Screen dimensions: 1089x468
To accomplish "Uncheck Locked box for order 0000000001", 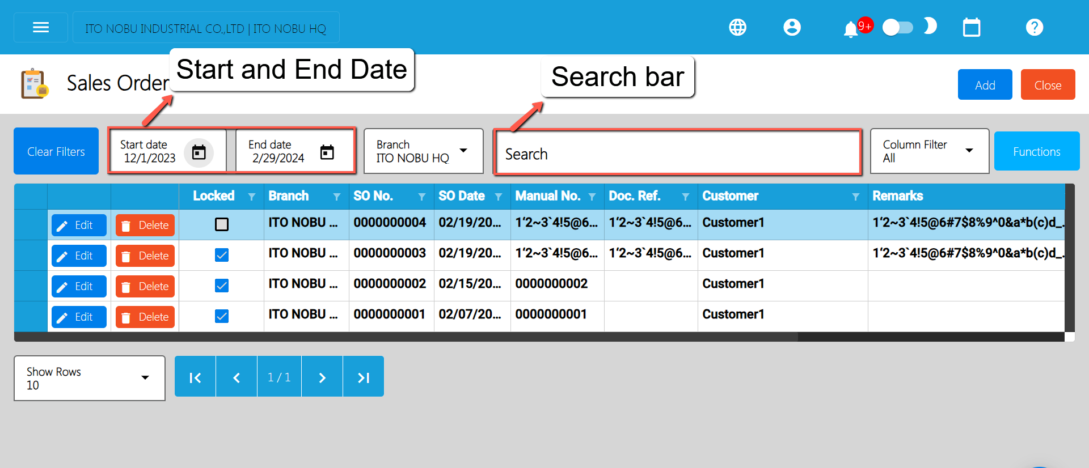I will [222, 316].
